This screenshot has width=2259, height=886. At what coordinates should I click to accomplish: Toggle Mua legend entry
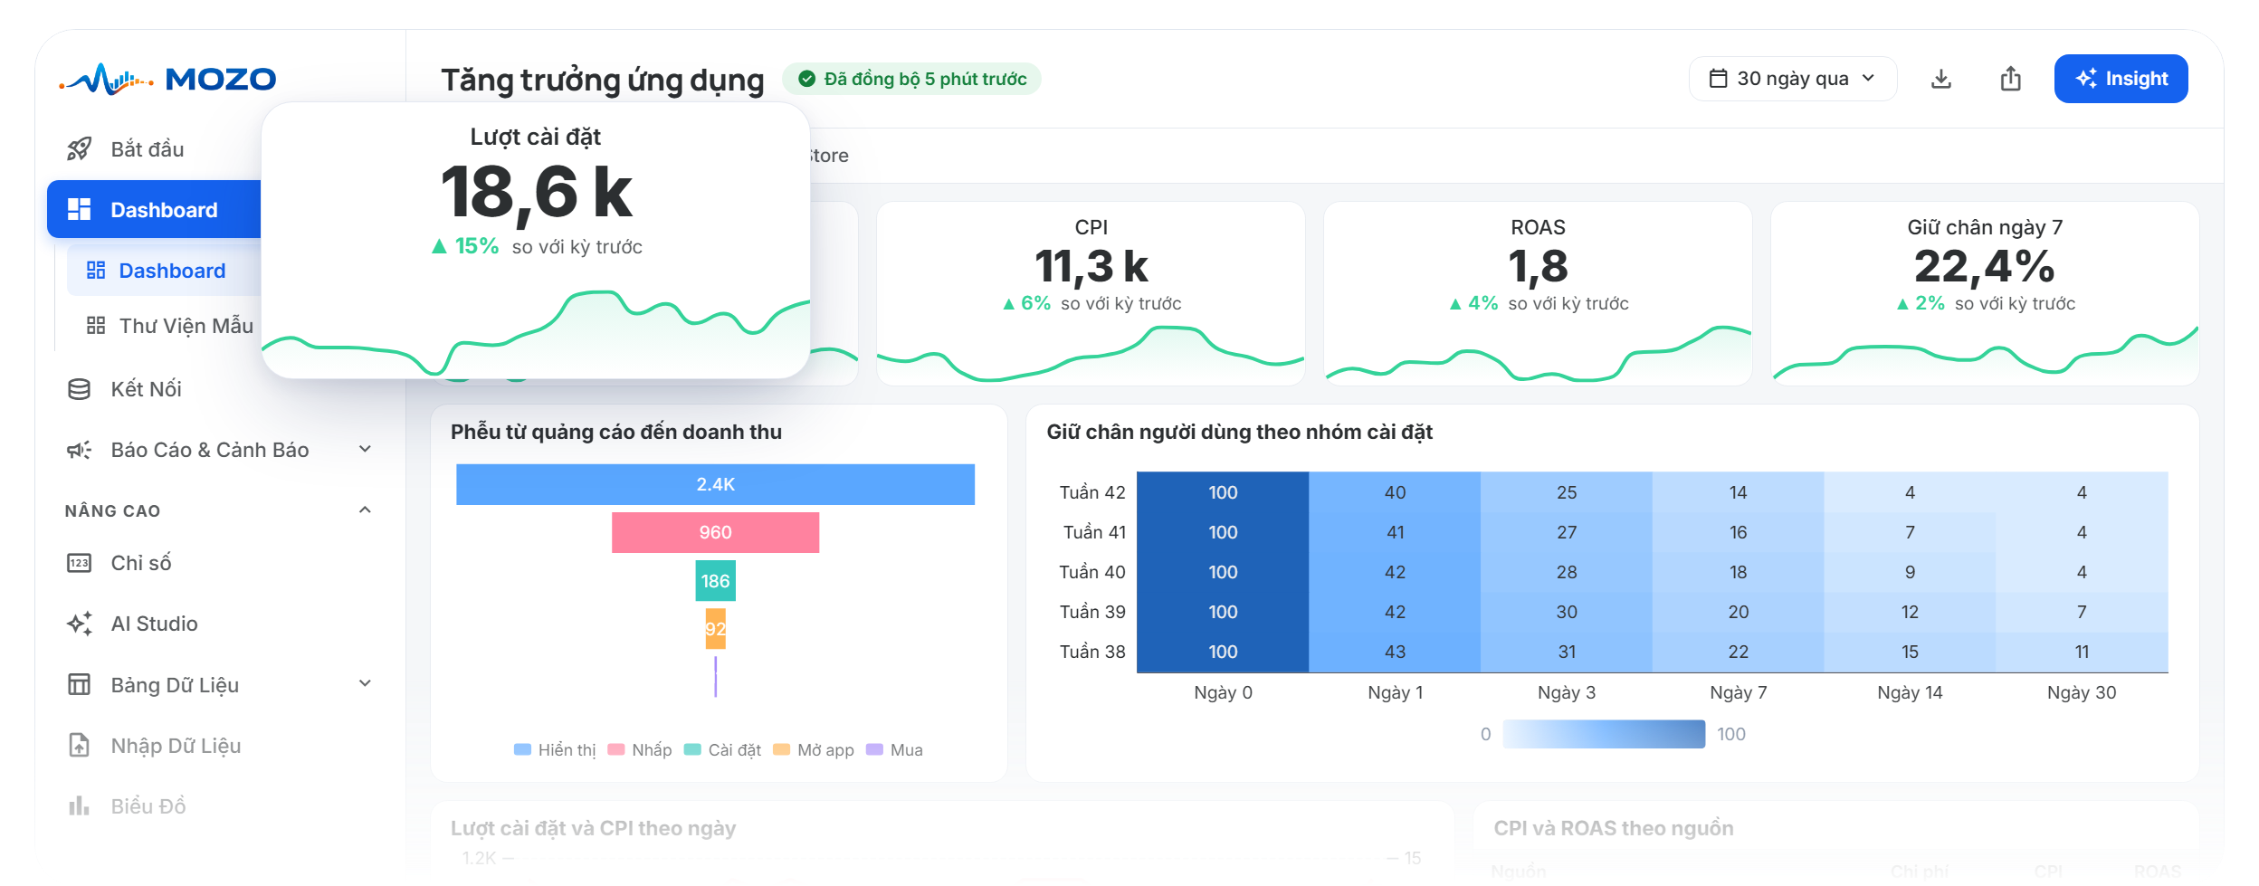[894, 749]
